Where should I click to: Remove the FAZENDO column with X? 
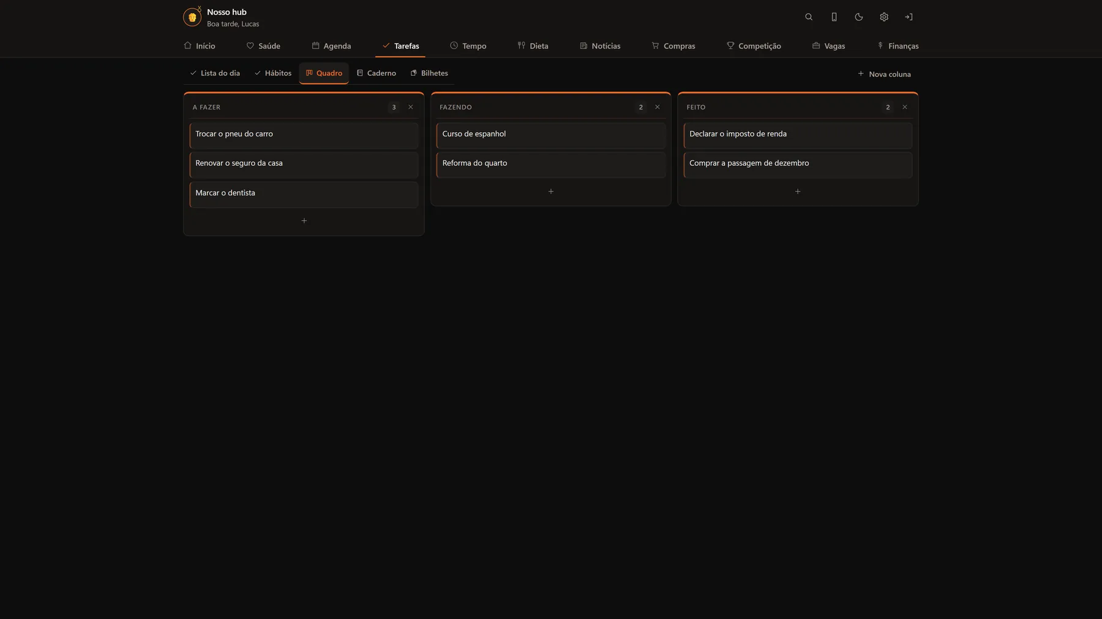[658, 107]
